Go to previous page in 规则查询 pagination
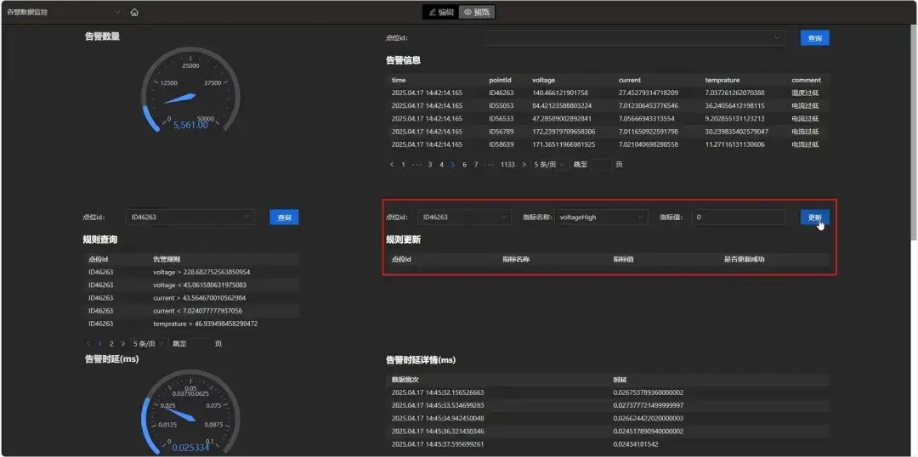 pos(89,343)
